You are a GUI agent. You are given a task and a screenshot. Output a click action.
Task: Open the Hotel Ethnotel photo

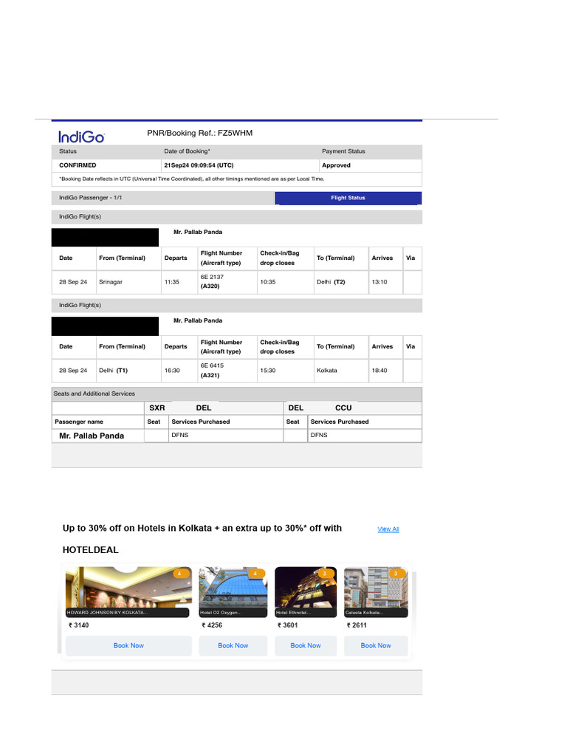pos(306,592)
